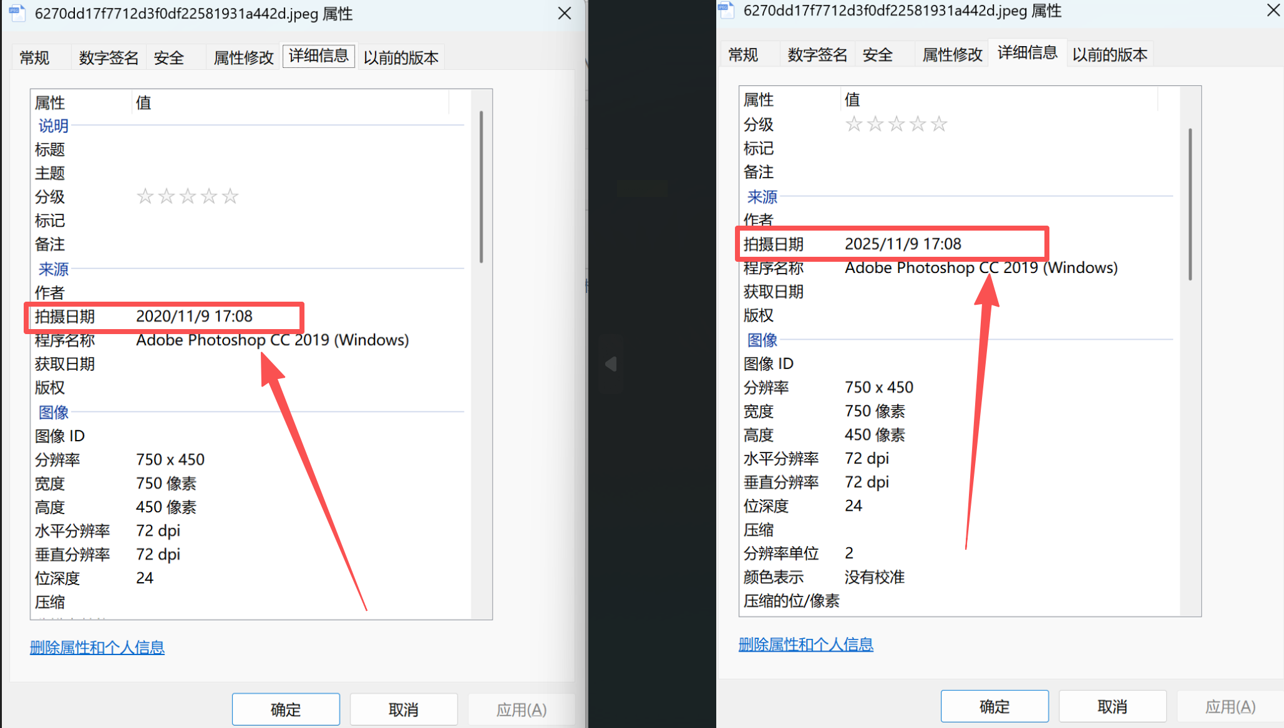Click left dialog's vertical scrollbar thumb
1284x728 pixels.
tap(481, 187)
